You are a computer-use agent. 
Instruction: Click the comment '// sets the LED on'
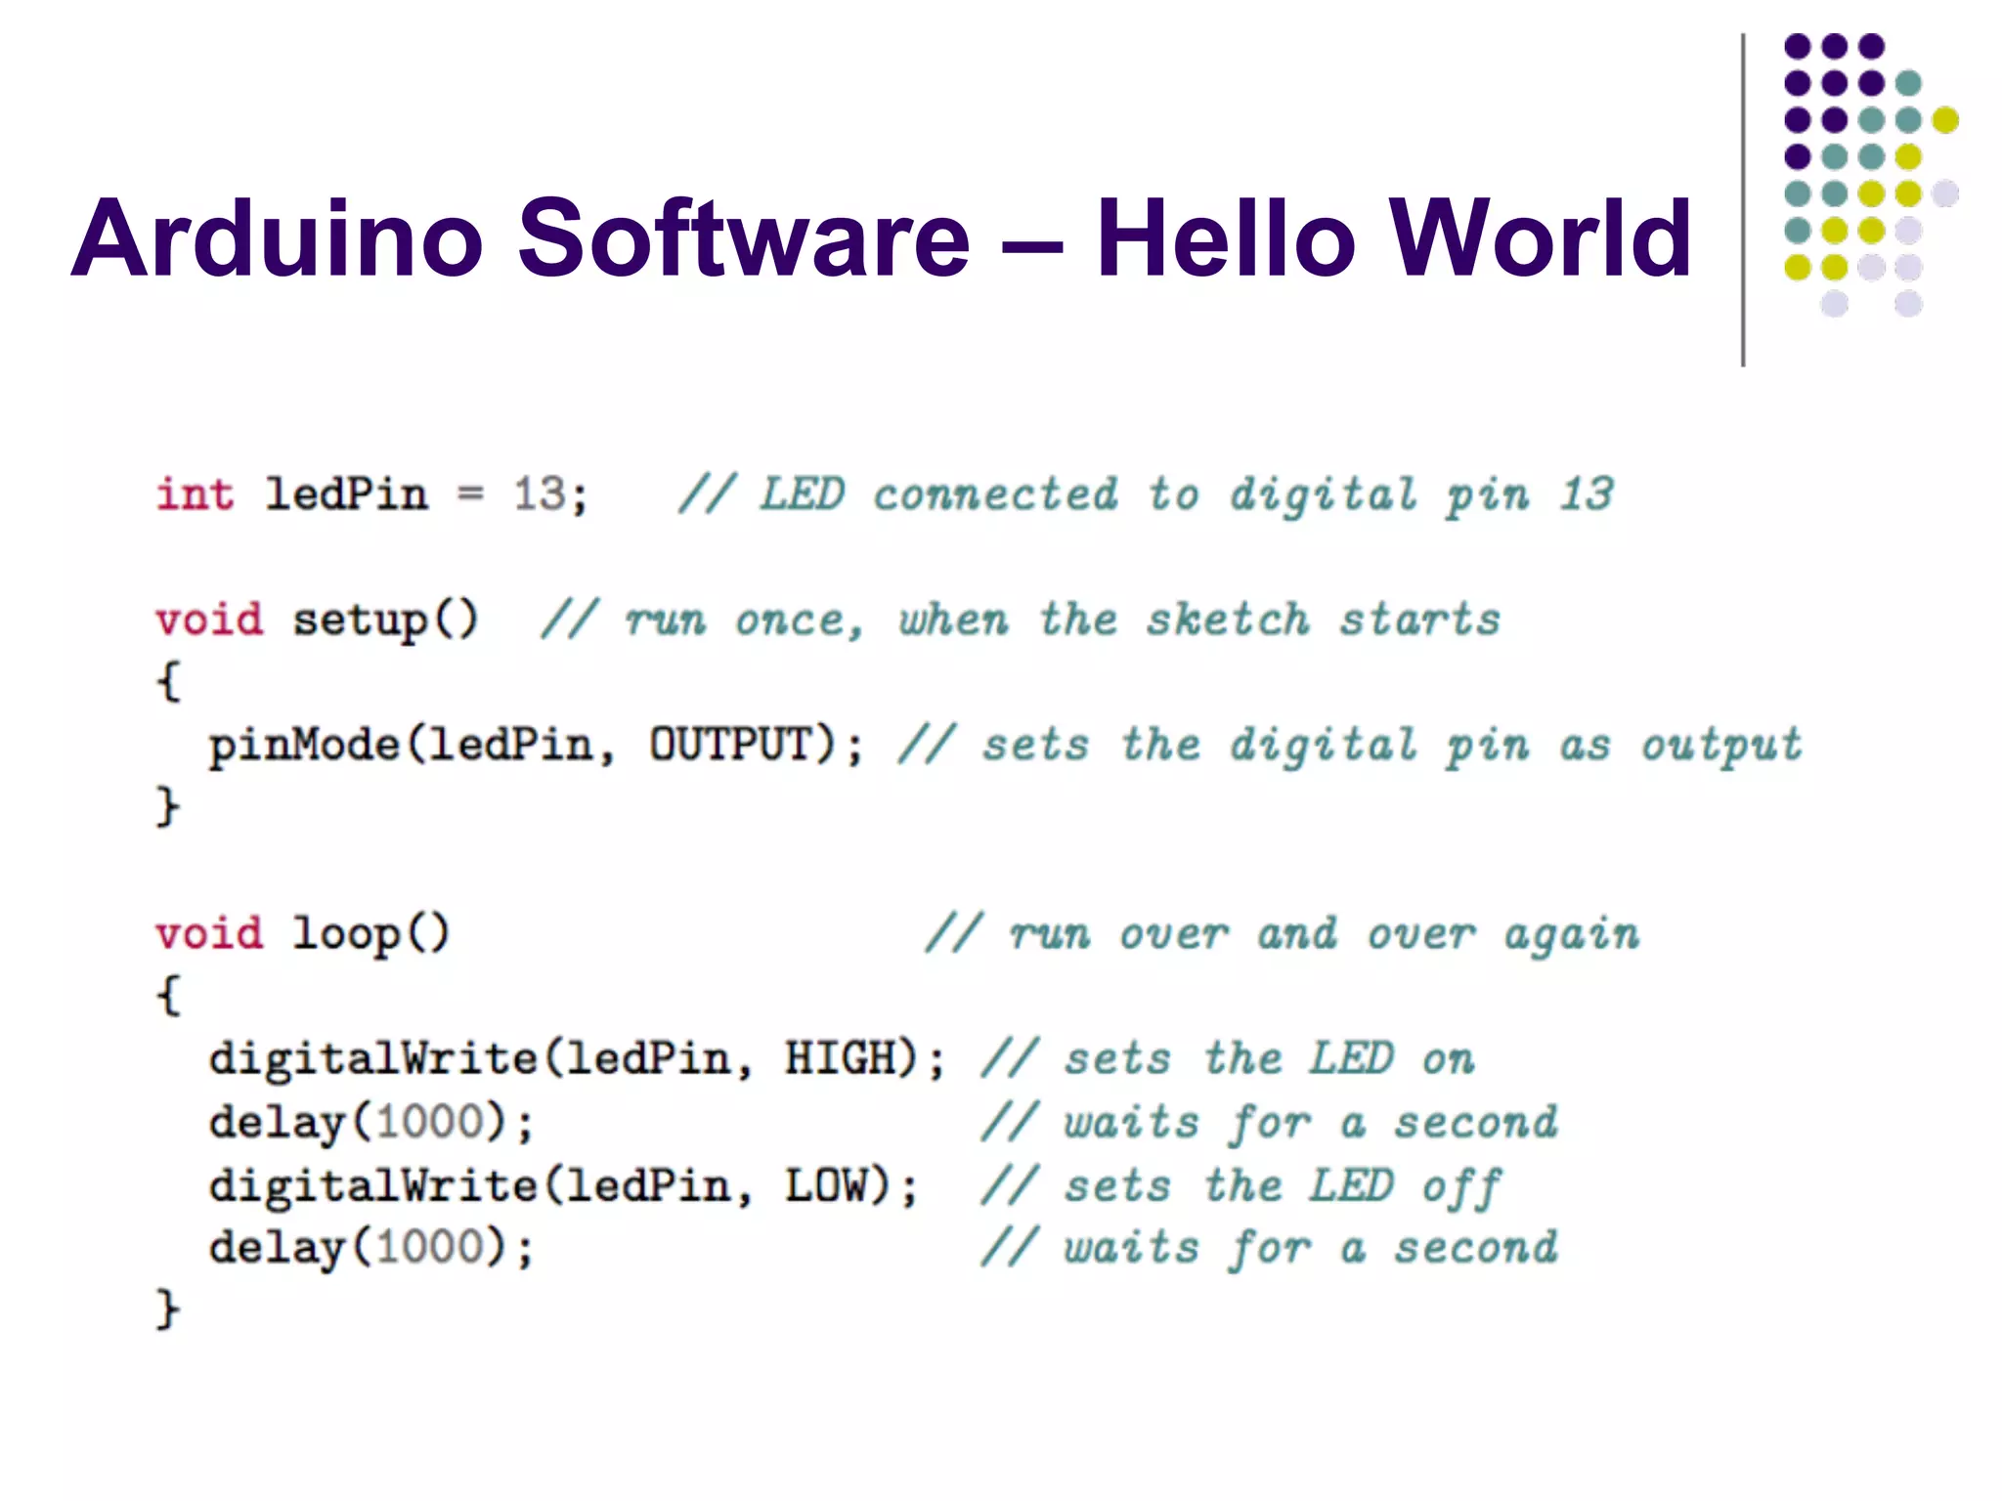point(1228,1060)
